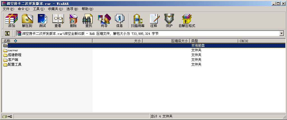Launch the 向导 (Wizard) tool

[104, 20]
